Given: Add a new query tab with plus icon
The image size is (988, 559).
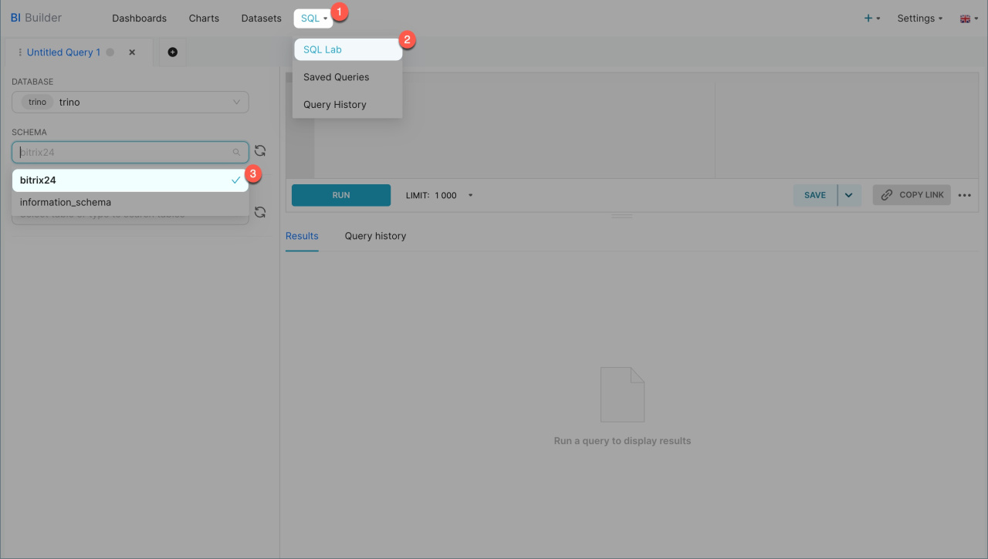Looking at the screenshot, I should click(172, 52).
